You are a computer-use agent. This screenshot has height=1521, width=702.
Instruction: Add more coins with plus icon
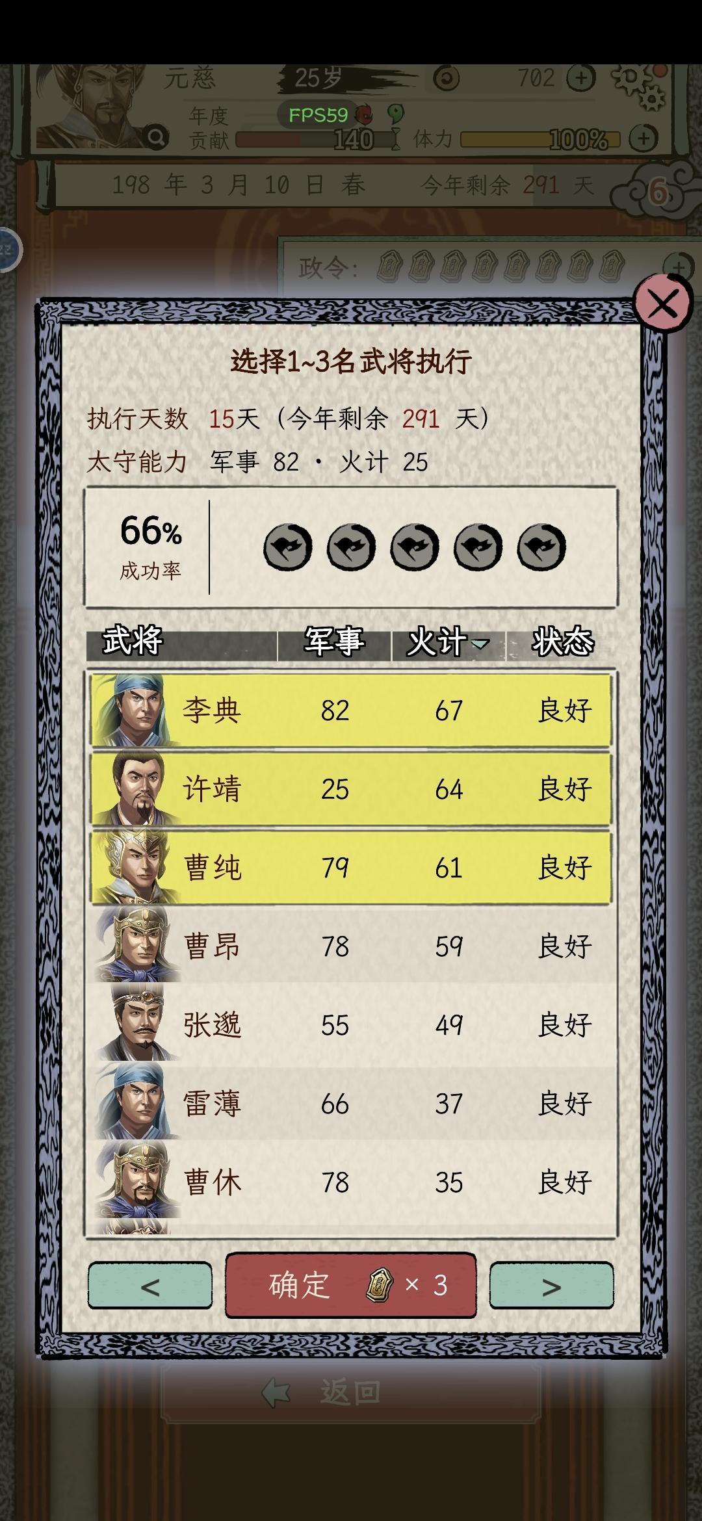click(580, 79)
